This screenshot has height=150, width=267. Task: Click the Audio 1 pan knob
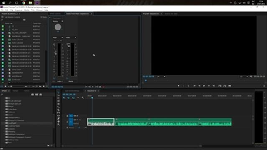pos(58,27)
